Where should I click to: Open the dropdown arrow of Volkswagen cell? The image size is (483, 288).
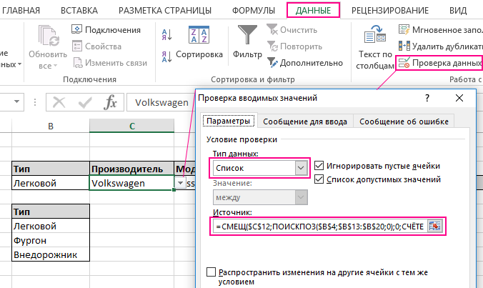[x=180, y=183]
